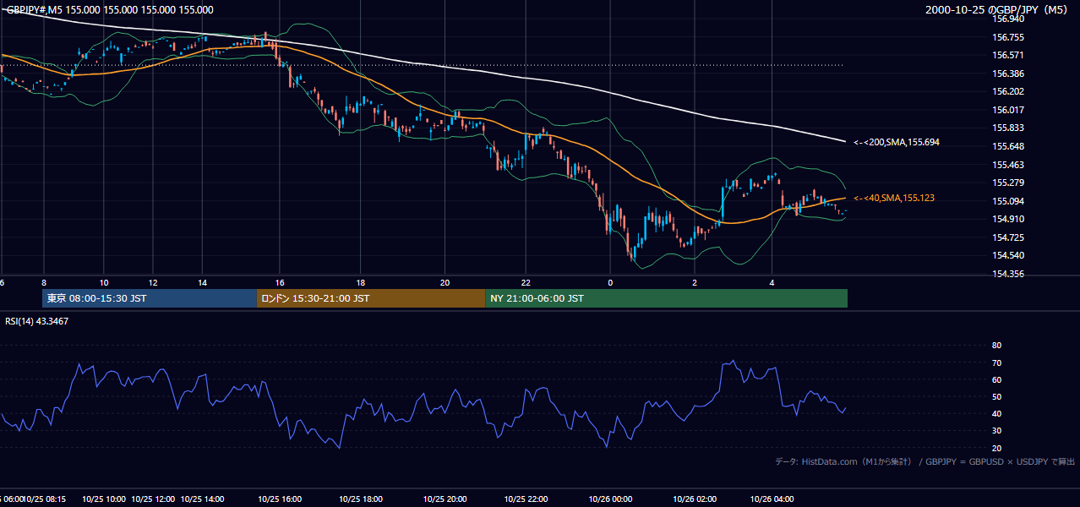Screen dimensions: 1080x507
Task: Click the 10/26 02:00 bottom time label
Action: coord(695,499)
